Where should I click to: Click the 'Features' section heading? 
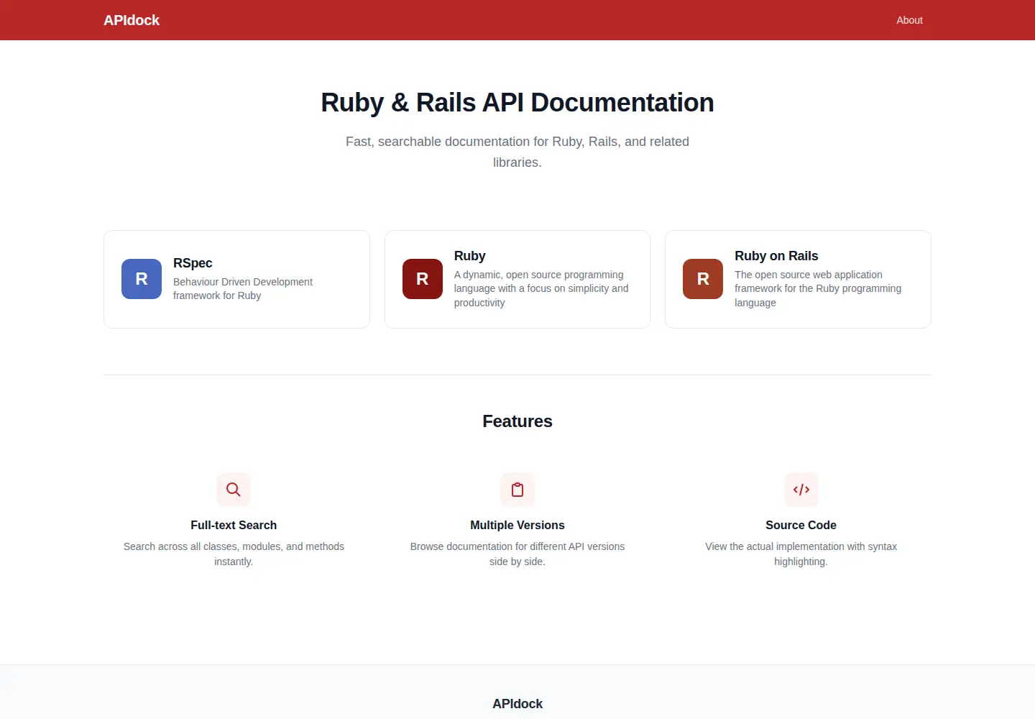(x=517, y=421)
